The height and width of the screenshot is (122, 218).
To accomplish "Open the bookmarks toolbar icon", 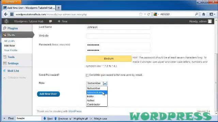I will [212, 14].
